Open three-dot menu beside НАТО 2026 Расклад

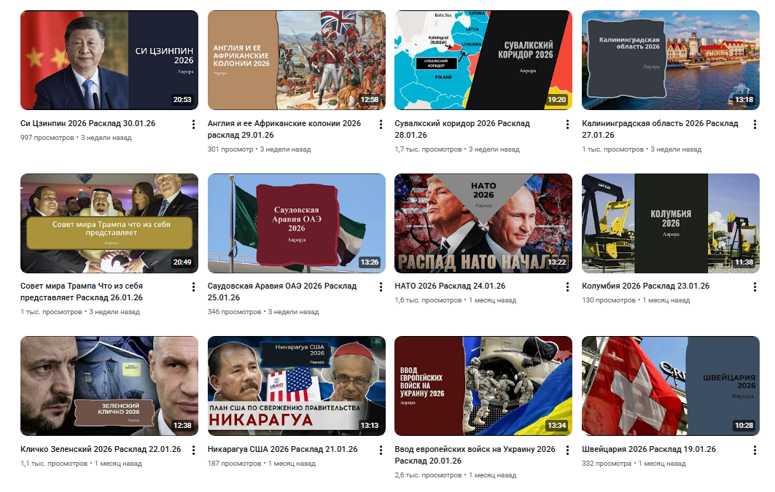[567, 287]
